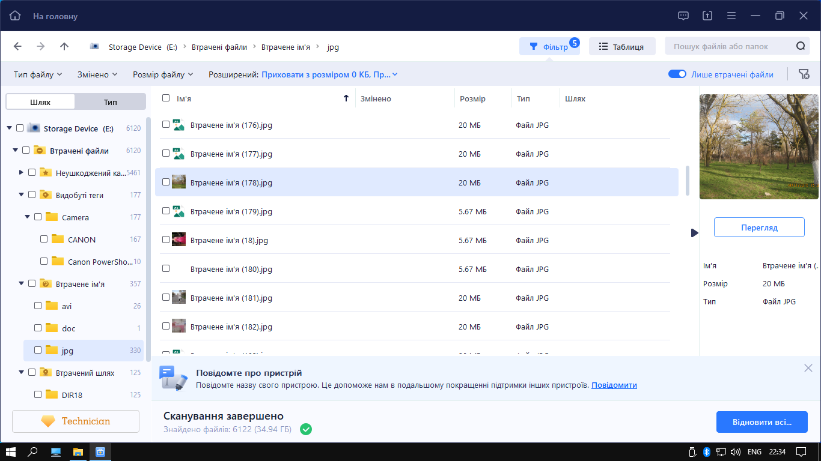Click thumbnail icon of Втрачене ім'я (18).jpg

coord(179,240)
